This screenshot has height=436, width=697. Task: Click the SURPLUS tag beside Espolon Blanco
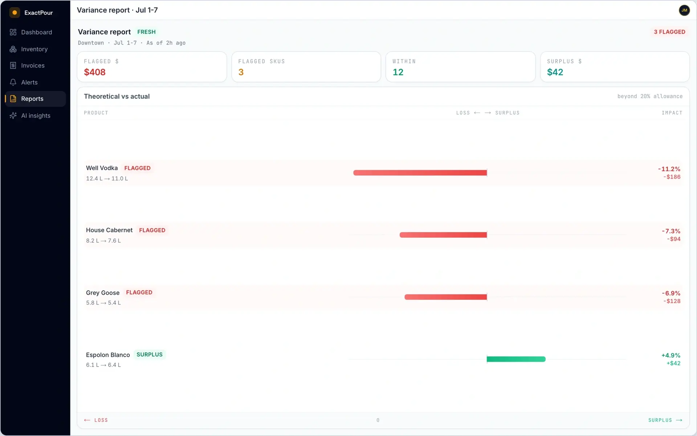[150, 355]
